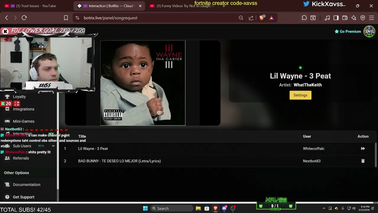Select the BAD BUNNY - TE DESEO LO MEJOR title
This screenshot has height=213, width=378.
(x=119, y=161)
